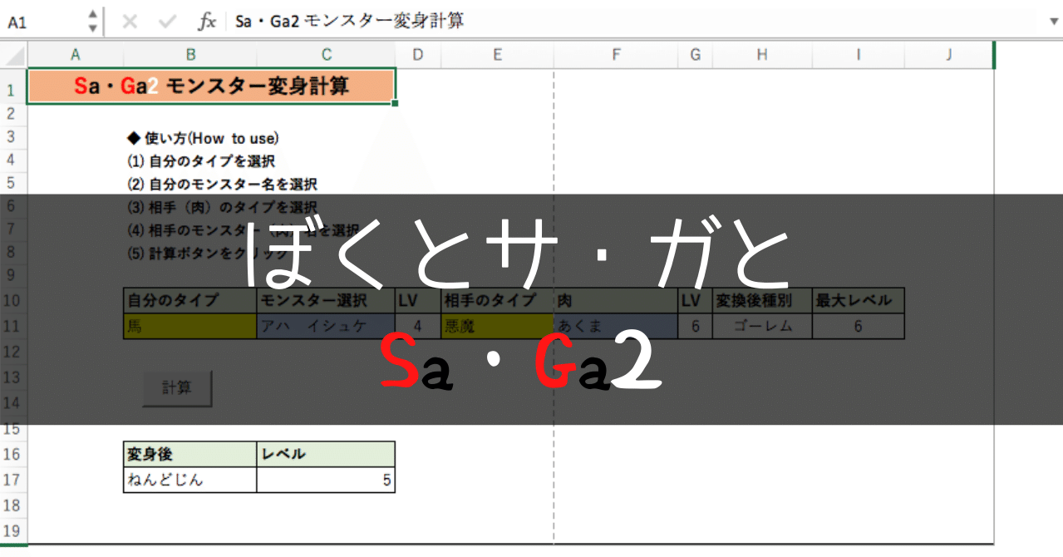Image resolution: width=1063 pixels, height=557 pixels.
Task: Select row 2 header
Action: 12,113
